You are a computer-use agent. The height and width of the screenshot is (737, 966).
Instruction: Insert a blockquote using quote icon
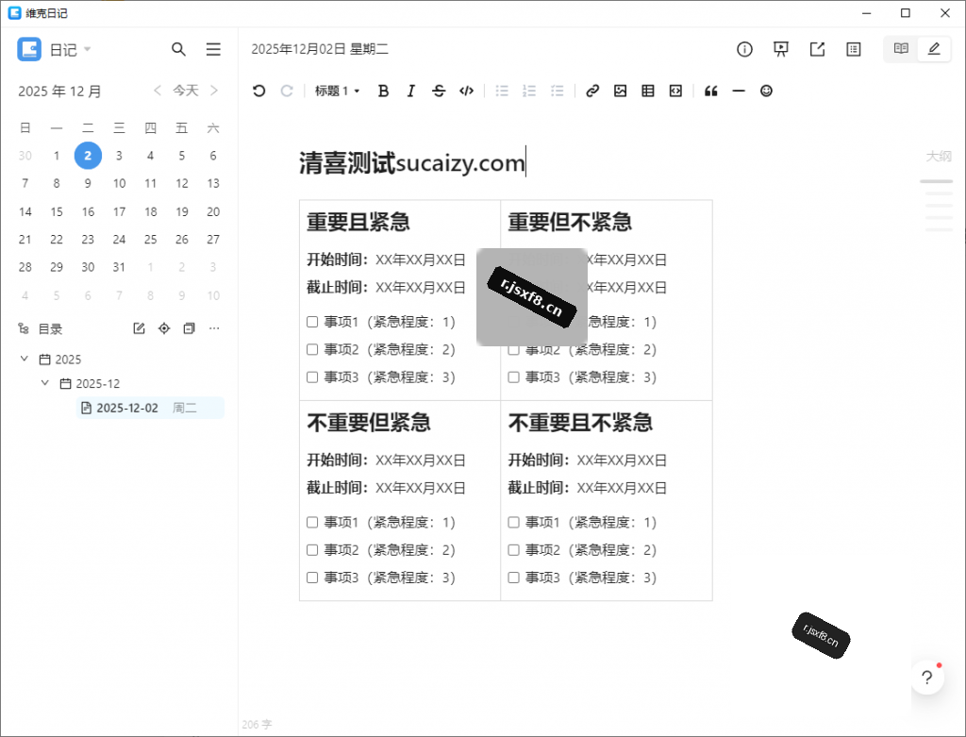(x=711, y=92)
